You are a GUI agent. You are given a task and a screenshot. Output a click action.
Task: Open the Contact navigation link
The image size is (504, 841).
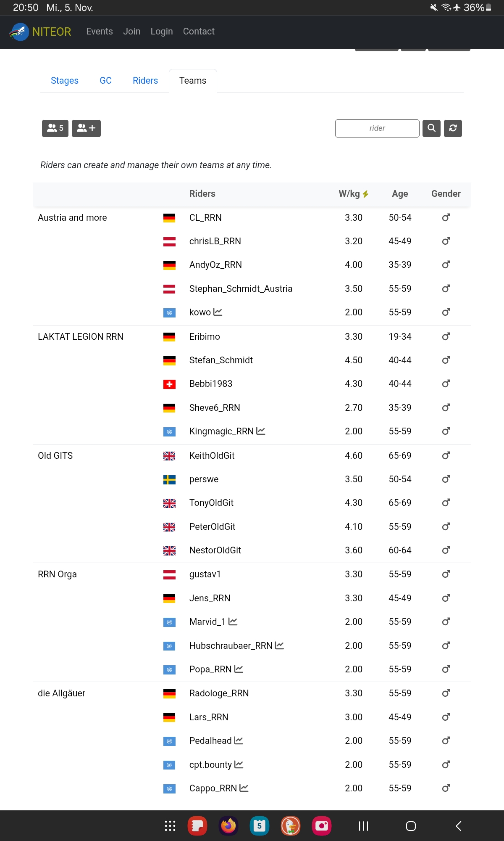[199, 32]
